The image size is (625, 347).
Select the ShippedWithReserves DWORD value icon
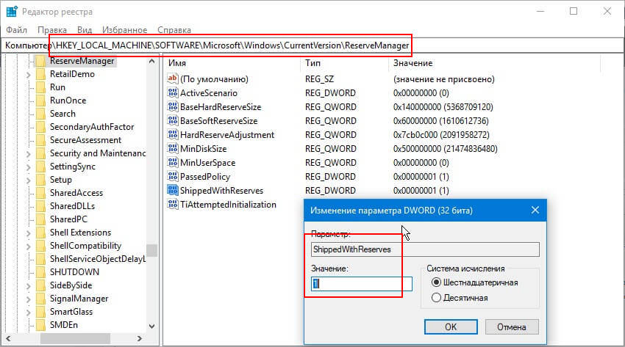pos(173,191)
